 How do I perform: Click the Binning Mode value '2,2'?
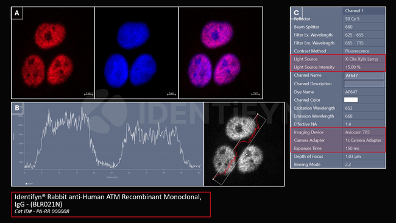click(x=348, y=165)
